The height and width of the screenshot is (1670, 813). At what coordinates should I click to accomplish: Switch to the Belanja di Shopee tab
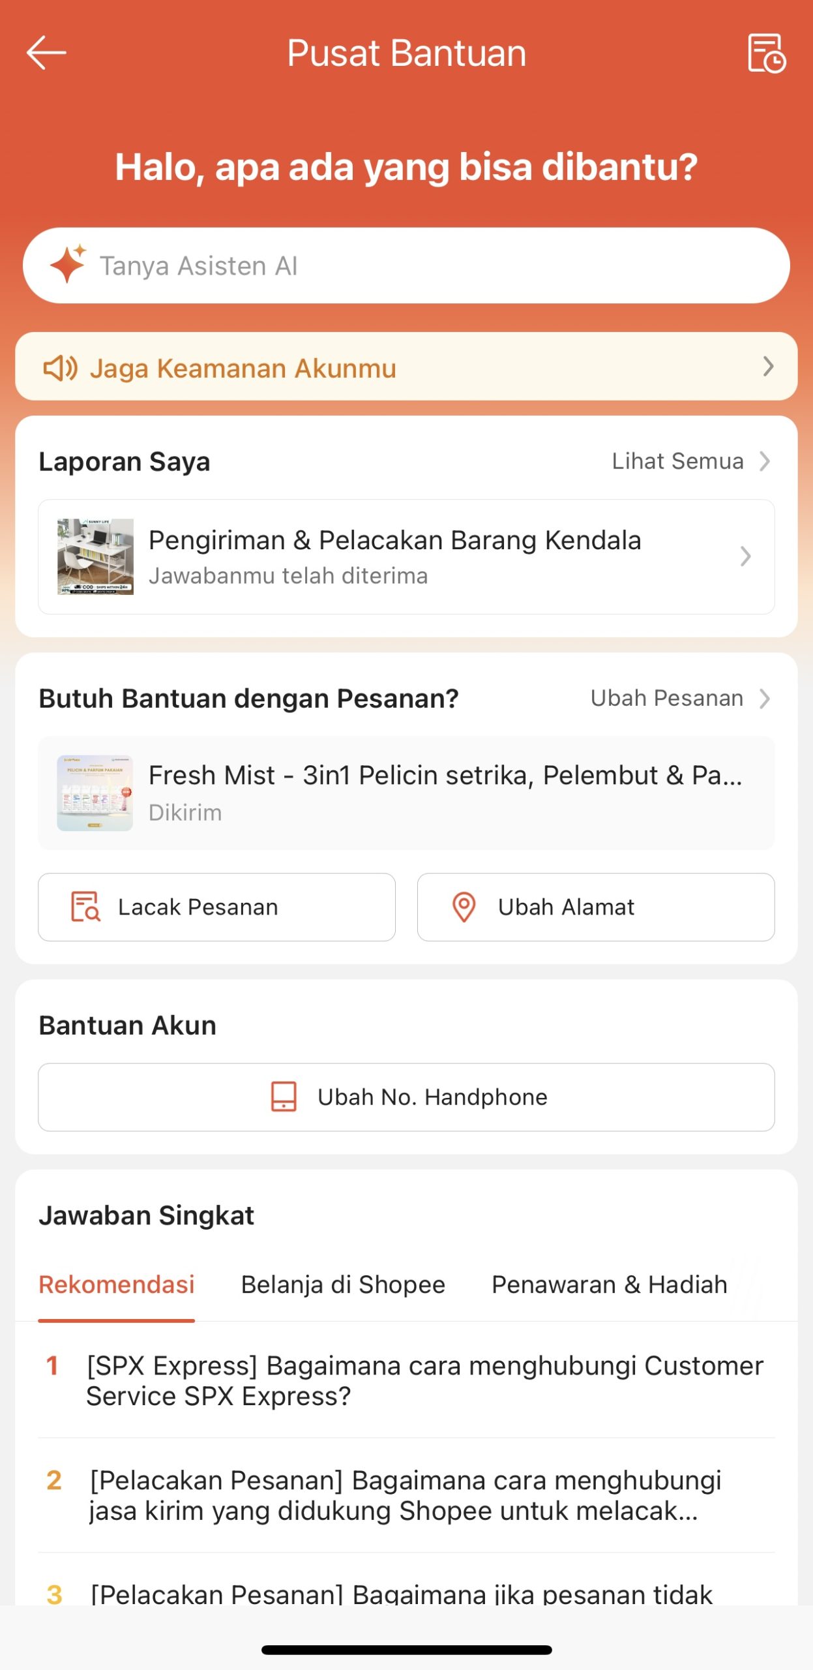343,1284
